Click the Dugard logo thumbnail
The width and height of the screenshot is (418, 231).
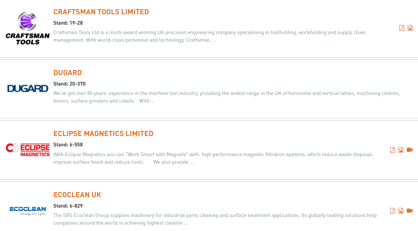[28, 89]
